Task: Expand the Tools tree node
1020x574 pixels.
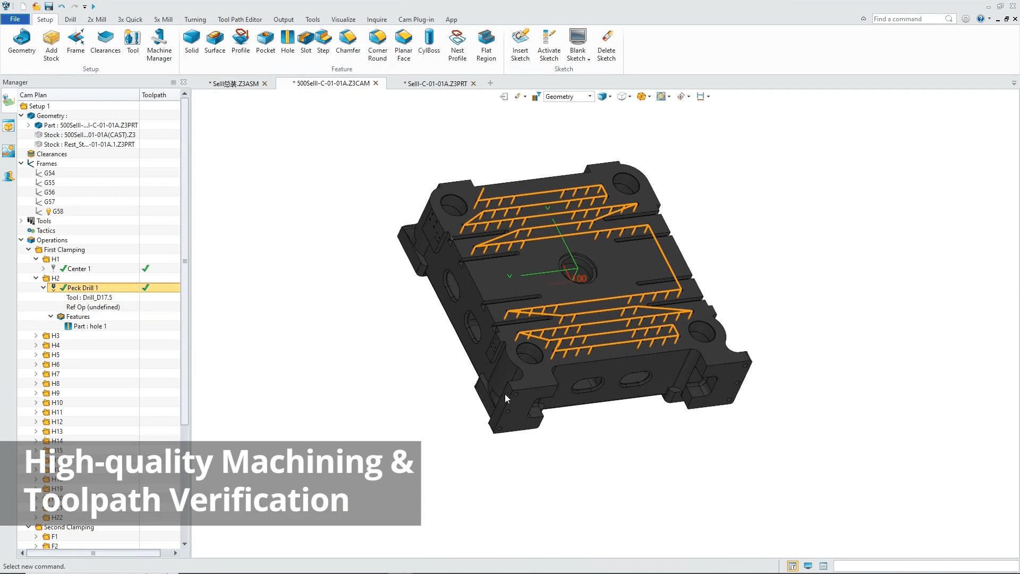Action: pyautogui.click(x=21, y=221)
